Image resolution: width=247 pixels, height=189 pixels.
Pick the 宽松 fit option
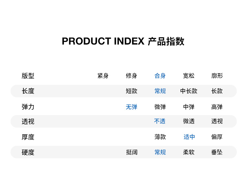(189, 76)
